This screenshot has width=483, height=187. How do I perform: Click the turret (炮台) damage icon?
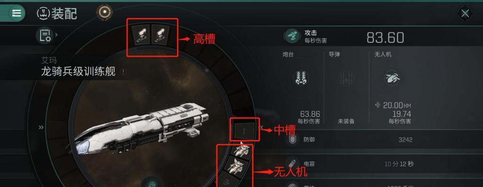coord(301,78)
